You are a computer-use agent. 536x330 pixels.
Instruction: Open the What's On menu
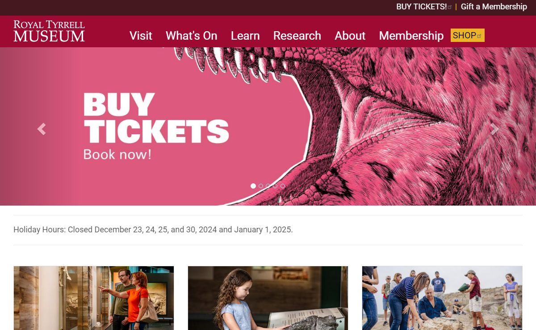point(192,36)
